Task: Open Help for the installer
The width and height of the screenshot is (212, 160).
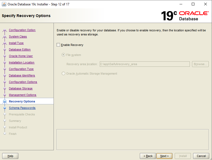Action: pos(10,156)
